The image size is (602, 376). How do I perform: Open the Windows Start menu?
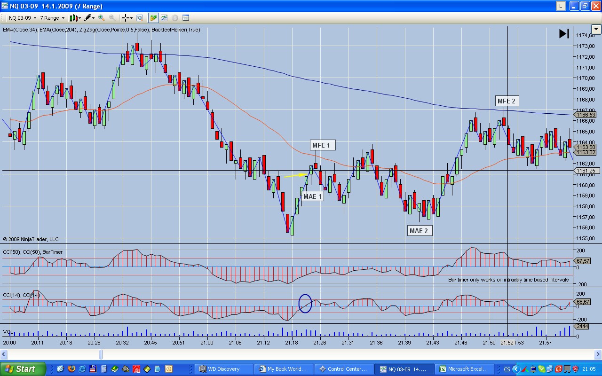click(x=23, y=369)
